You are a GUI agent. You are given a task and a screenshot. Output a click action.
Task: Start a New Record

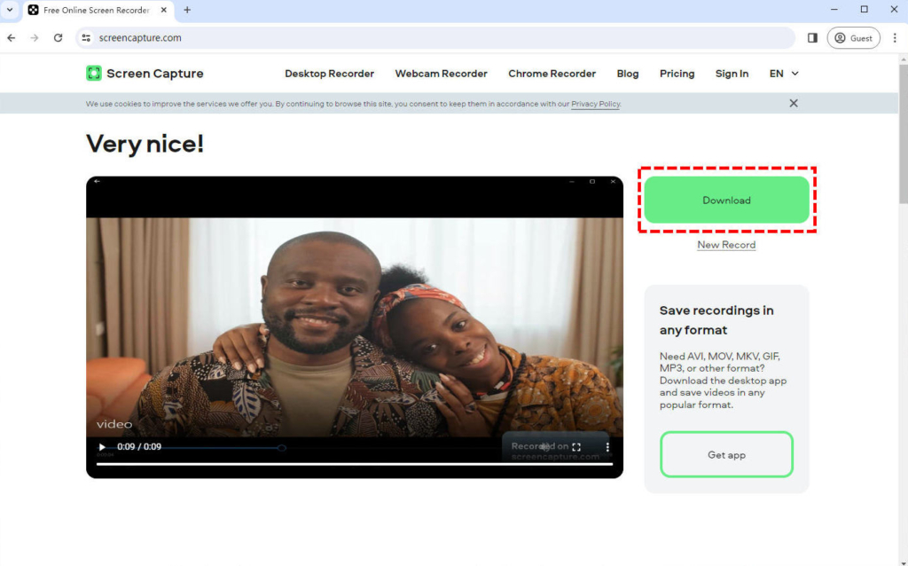(726, 244)
